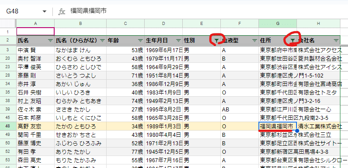Select cell なかはま けん
The height and width of the screenshot is (168, 348).
tap(80, 50)
